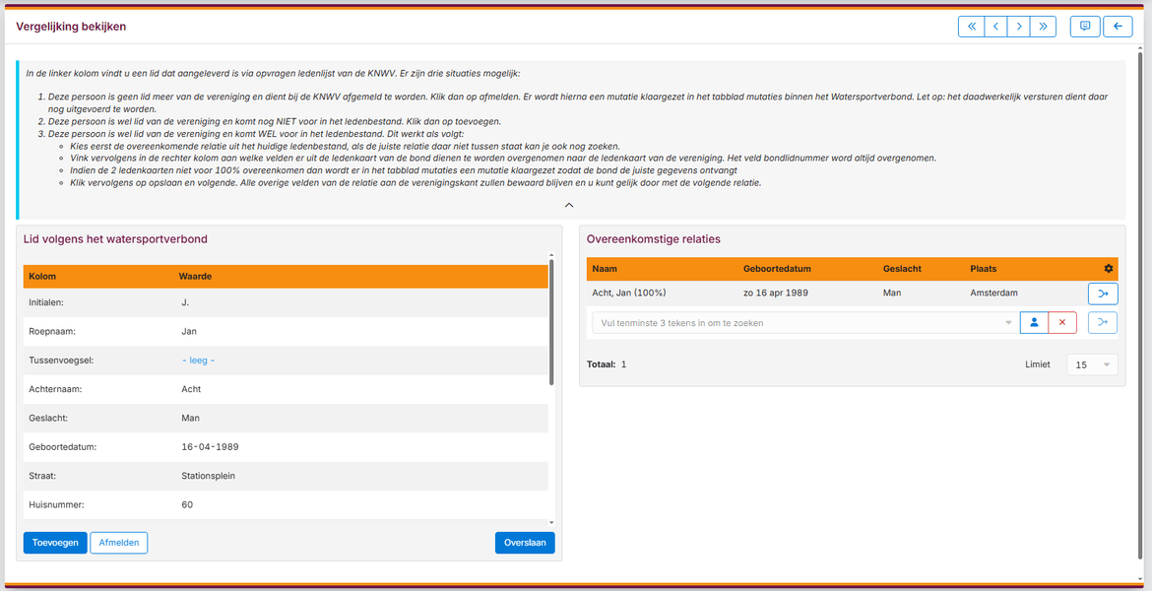Click the blue person icon beside search

point(1034,323)
